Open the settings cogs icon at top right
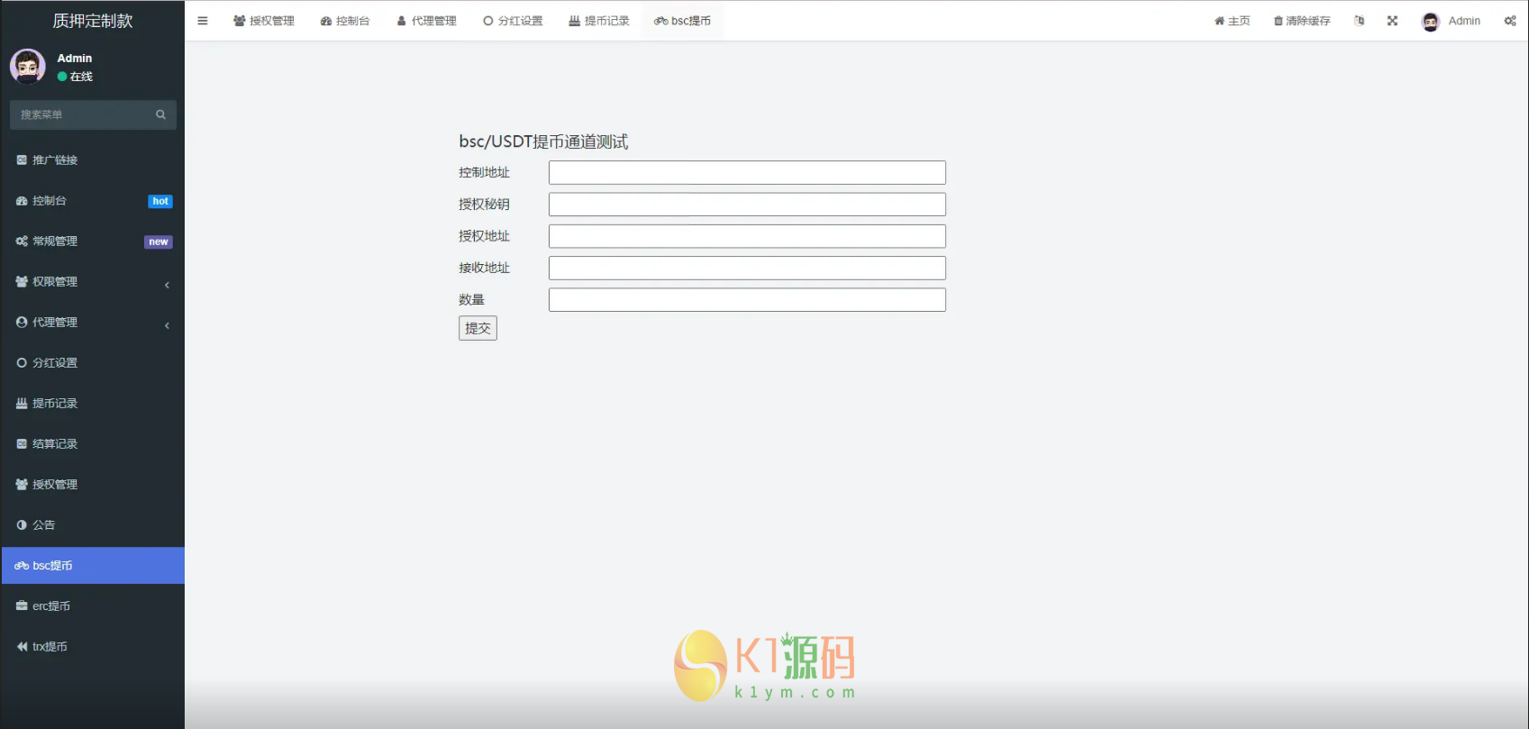Image resolution: width=1529 pixels, height=729 pixels. point(1510,21)
